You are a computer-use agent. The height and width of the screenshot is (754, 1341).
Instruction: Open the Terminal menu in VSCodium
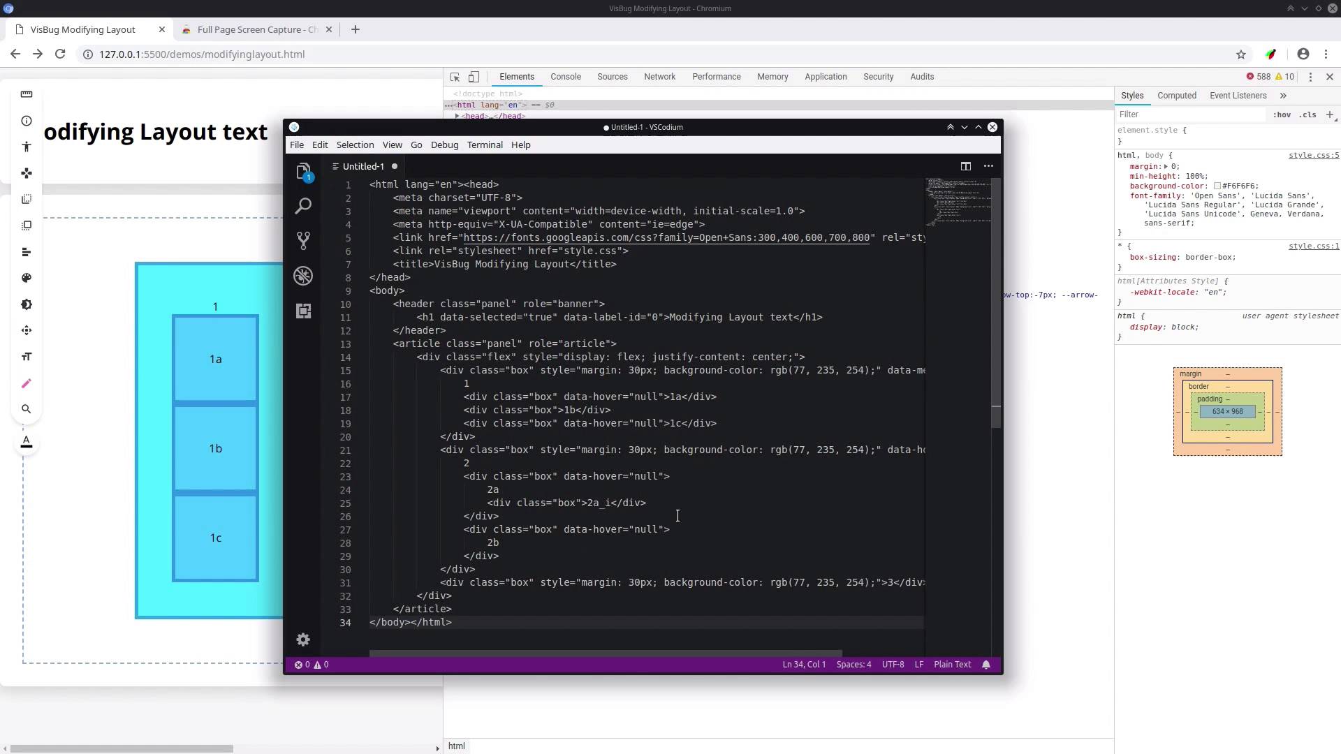pos(485,145)
